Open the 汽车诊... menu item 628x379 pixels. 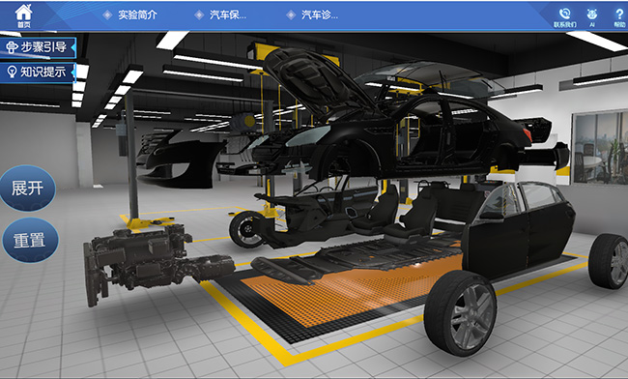[320, 15]
